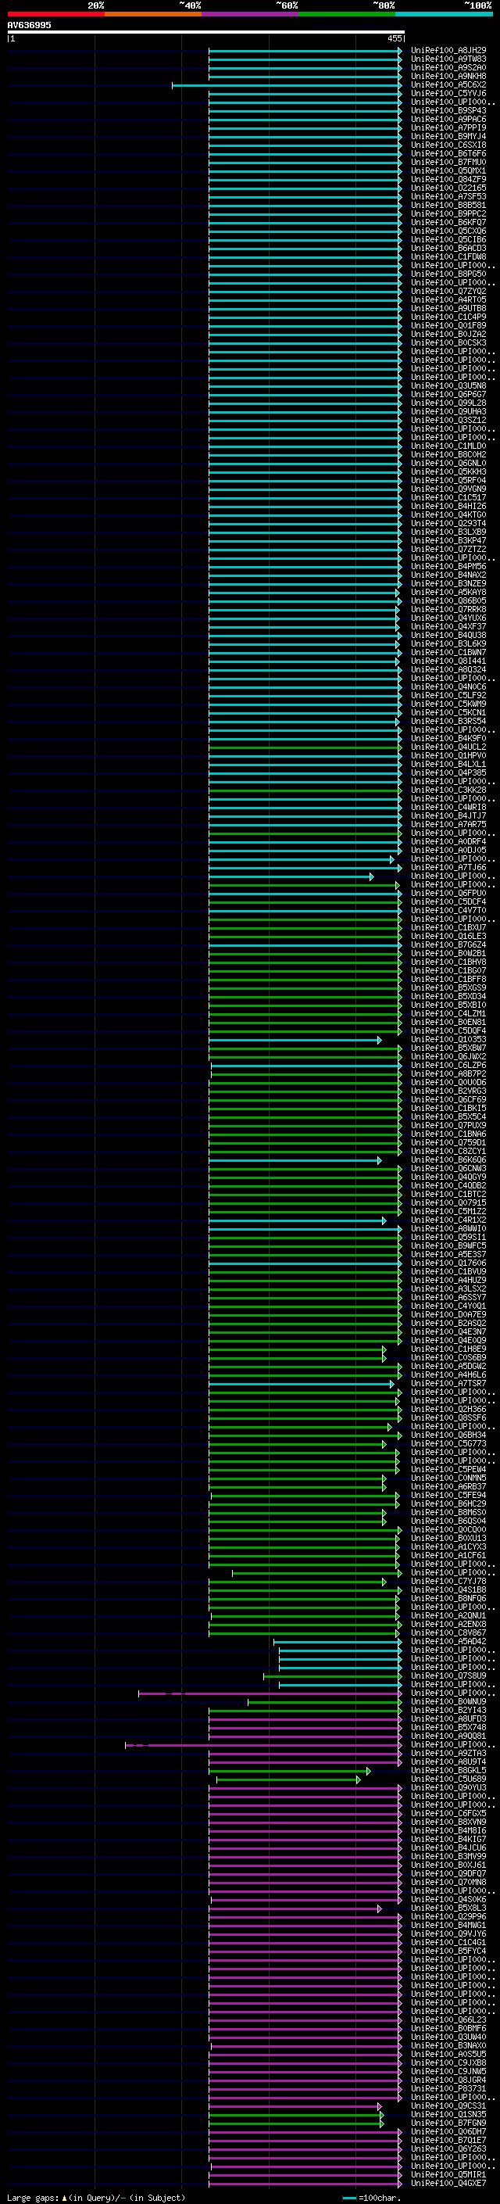Open hit UniRef100_C5U689
Image resolution: width=500 pixels, height=2204 pixels.
coord(448,1779)
